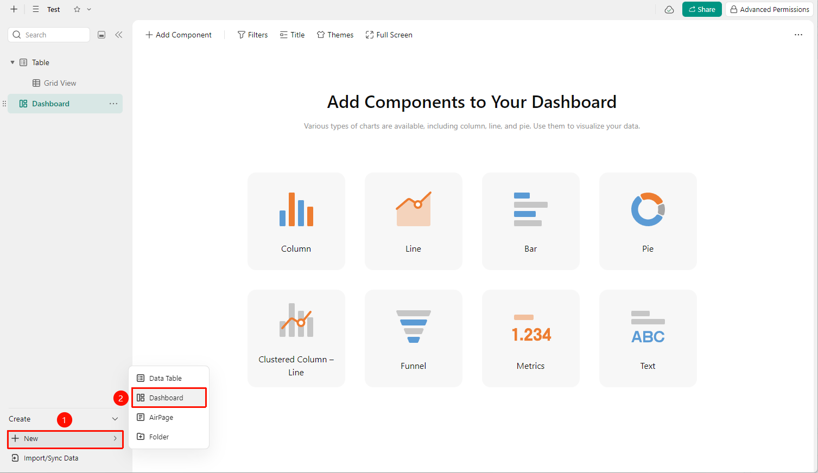Image resolution: width=818 pixels, height=473 pixels.
Task: Choose Folder from the New menu
Action: tap(169, 437)
